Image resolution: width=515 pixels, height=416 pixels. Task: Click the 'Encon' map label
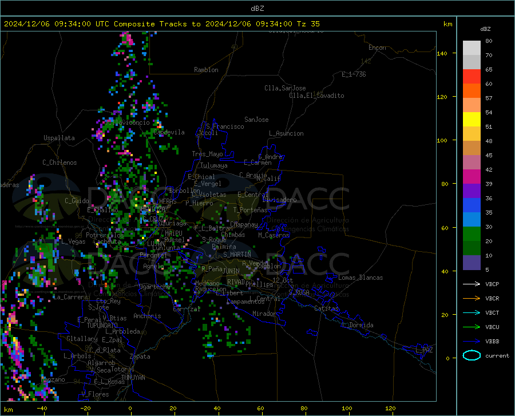[377, 47]
